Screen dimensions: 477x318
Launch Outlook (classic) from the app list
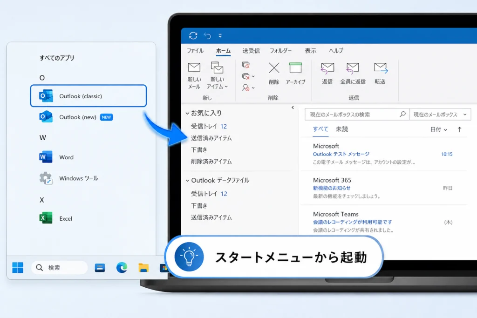(89, 96)
